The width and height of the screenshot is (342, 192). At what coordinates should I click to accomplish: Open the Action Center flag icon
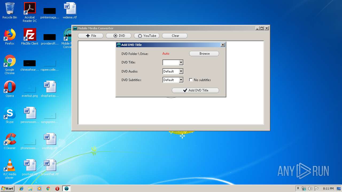tap(317, 189)
